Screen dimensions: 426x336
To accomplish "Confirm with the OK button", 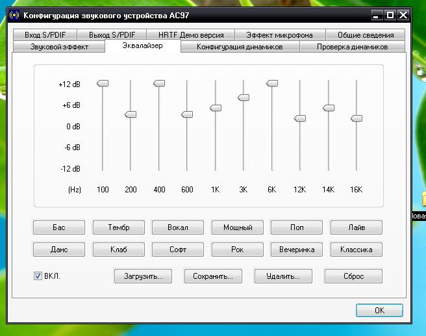I will coord(379,310).
